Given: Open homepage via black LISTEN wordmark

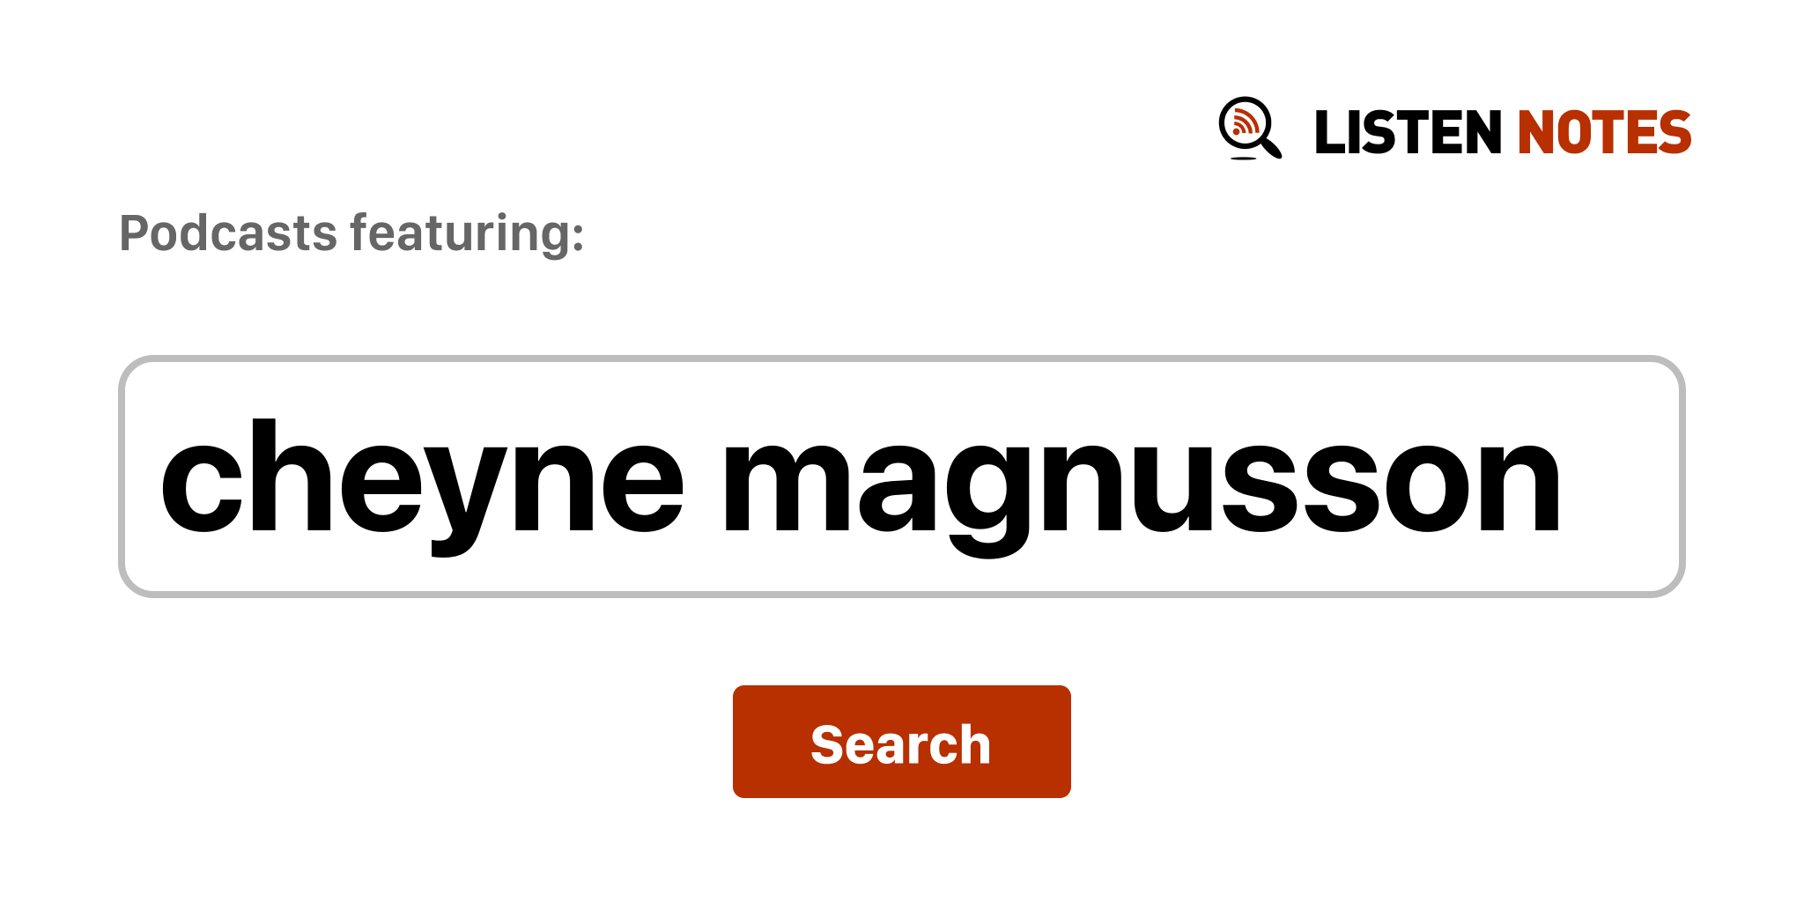Looking at the screenshot, I should (x=1407, y=133).
